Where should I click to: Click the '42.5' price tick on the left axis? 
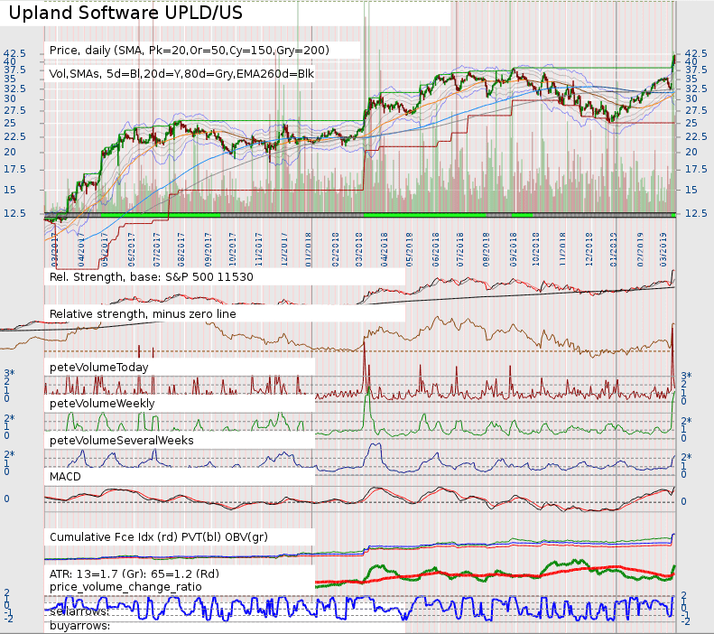[x=14, y=54]
